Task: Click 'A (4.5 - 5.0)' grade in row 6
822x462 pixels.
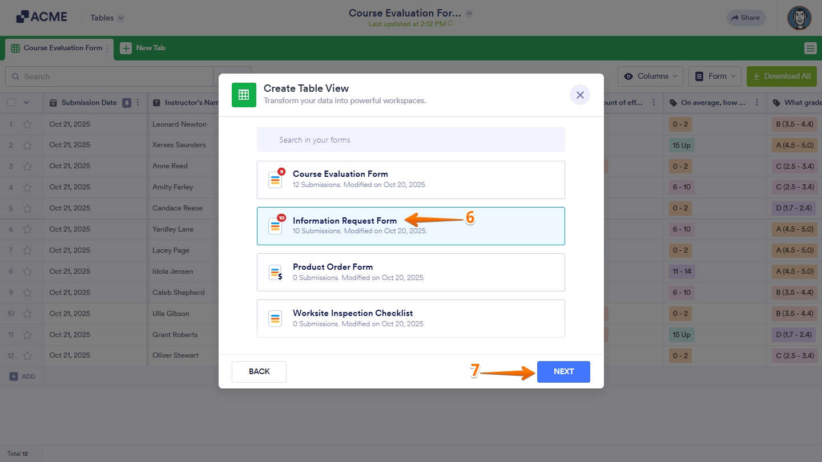Action: point(793,229)
